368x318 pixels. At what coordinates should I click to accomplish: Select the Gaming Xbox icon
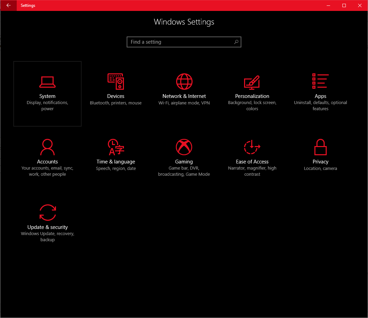[x=184, y=147]
